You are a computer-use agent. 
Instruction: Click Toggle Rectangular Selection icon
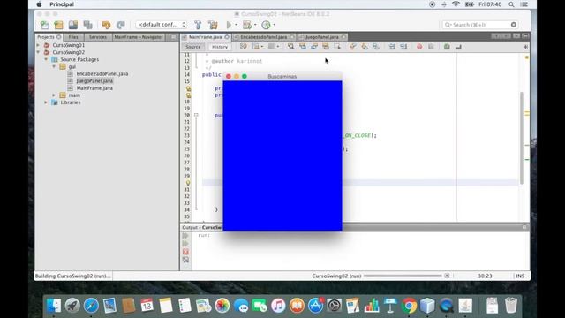[x=337, y=47]
